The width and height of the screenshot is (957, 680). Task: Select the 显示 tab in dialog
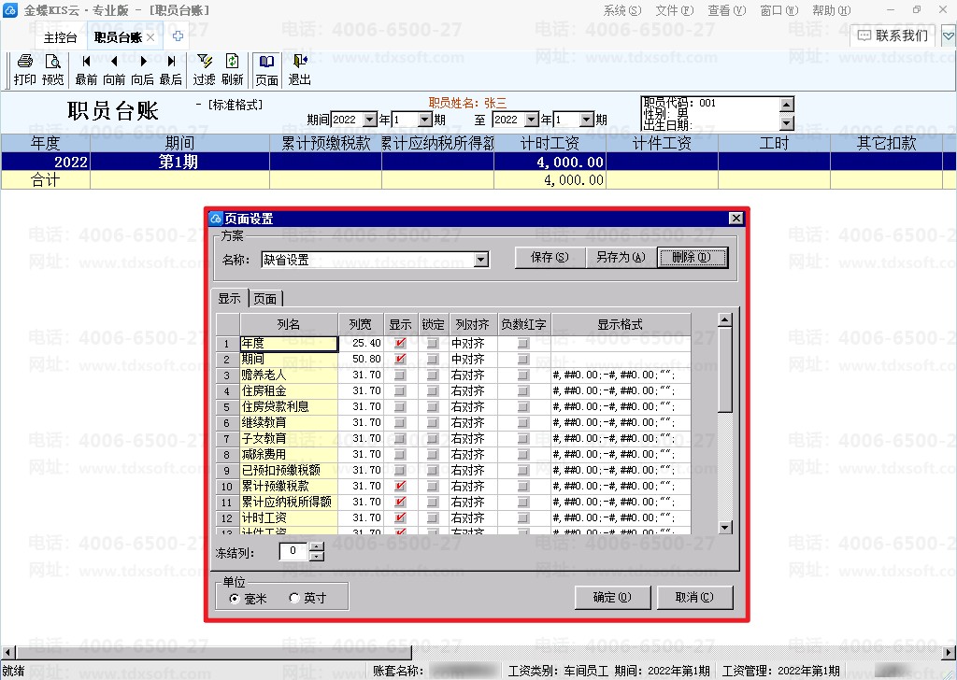[x=230, y=298]
